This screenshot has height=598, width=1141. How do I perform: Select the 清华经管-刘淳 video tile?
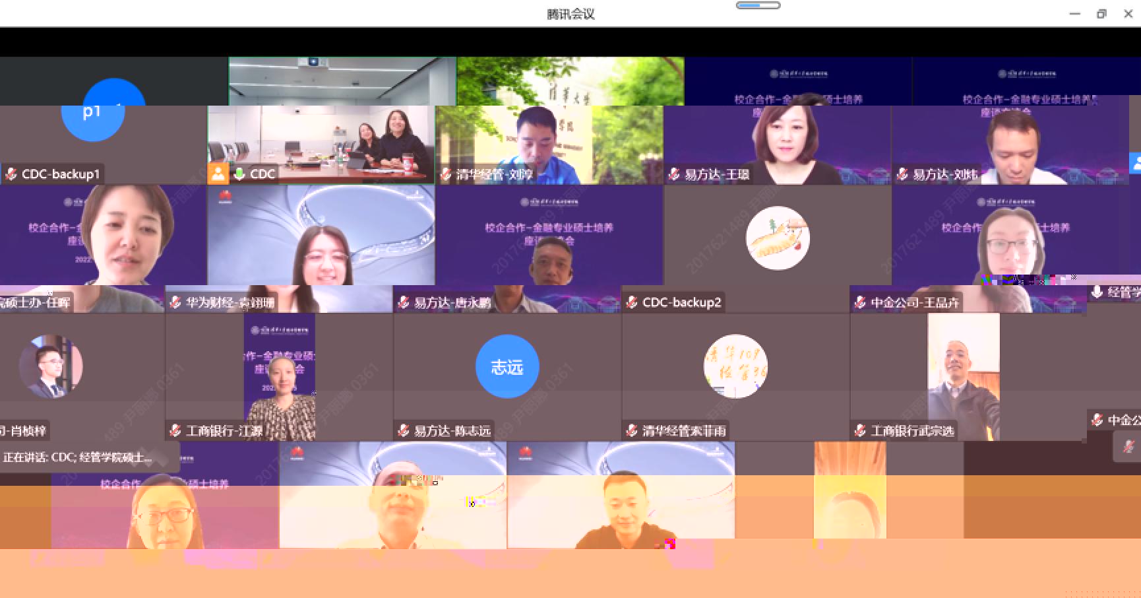click(549, 144)
